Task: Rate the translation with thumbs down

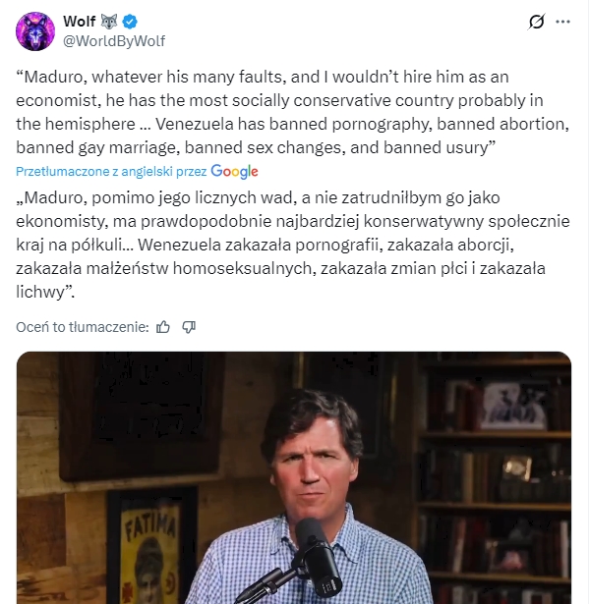Action: point(190,326)
